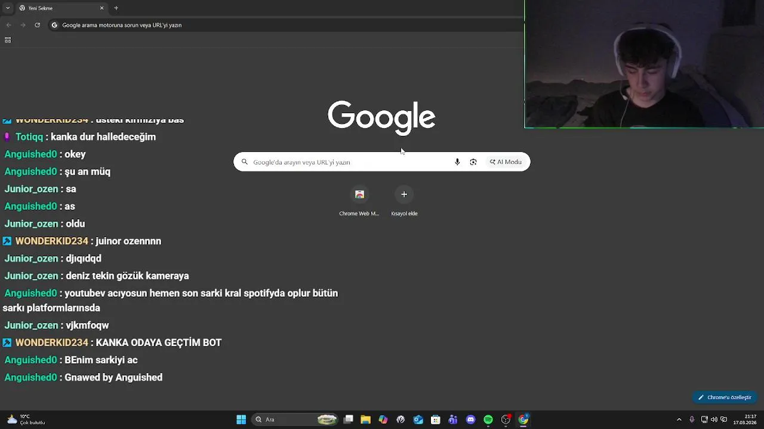Viewport: 764px width, 429px height.
Task: Click the system tray microphone icon
Action: pos(692,419)
